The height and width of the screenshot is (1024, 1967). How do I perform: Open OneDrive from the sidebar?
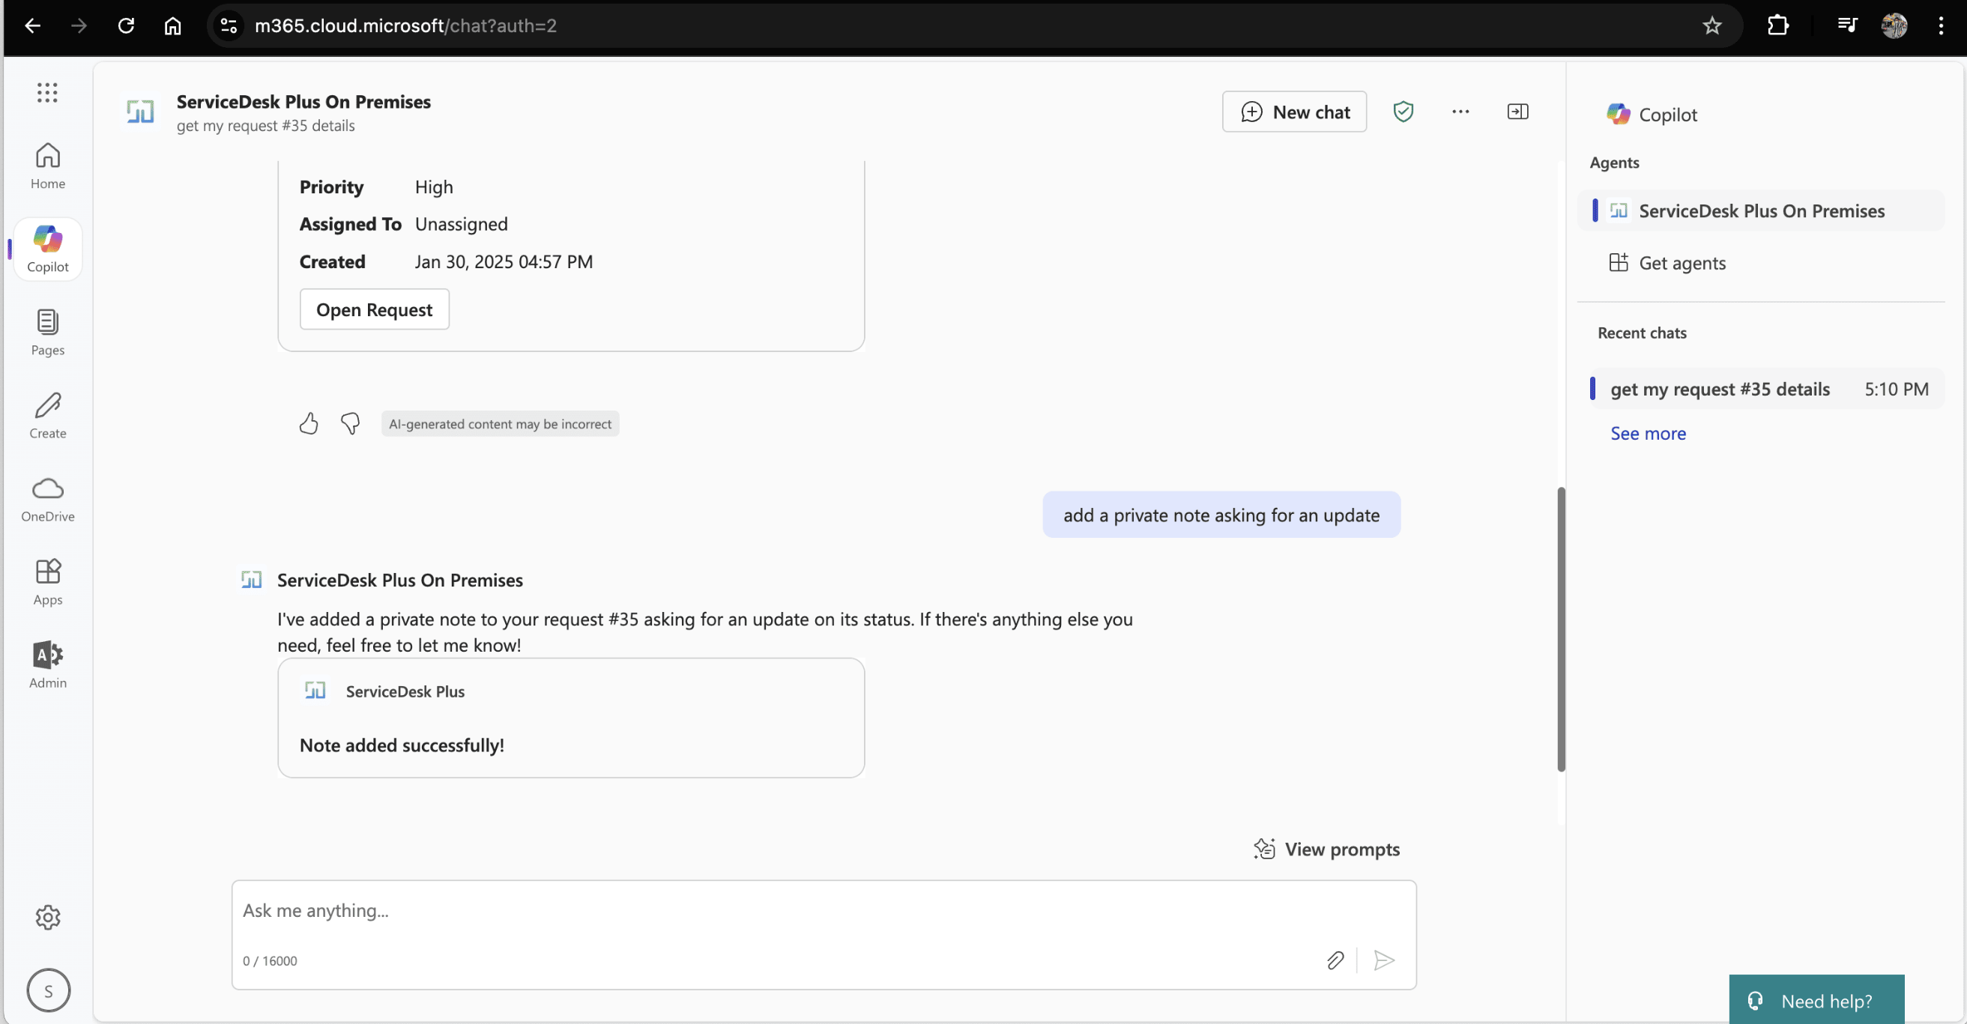pos(47,499)
